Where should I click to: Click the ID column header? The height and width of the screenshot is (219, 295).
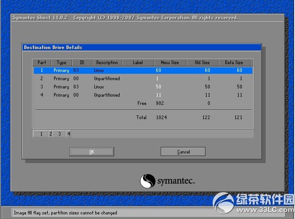tap(82, 62)
